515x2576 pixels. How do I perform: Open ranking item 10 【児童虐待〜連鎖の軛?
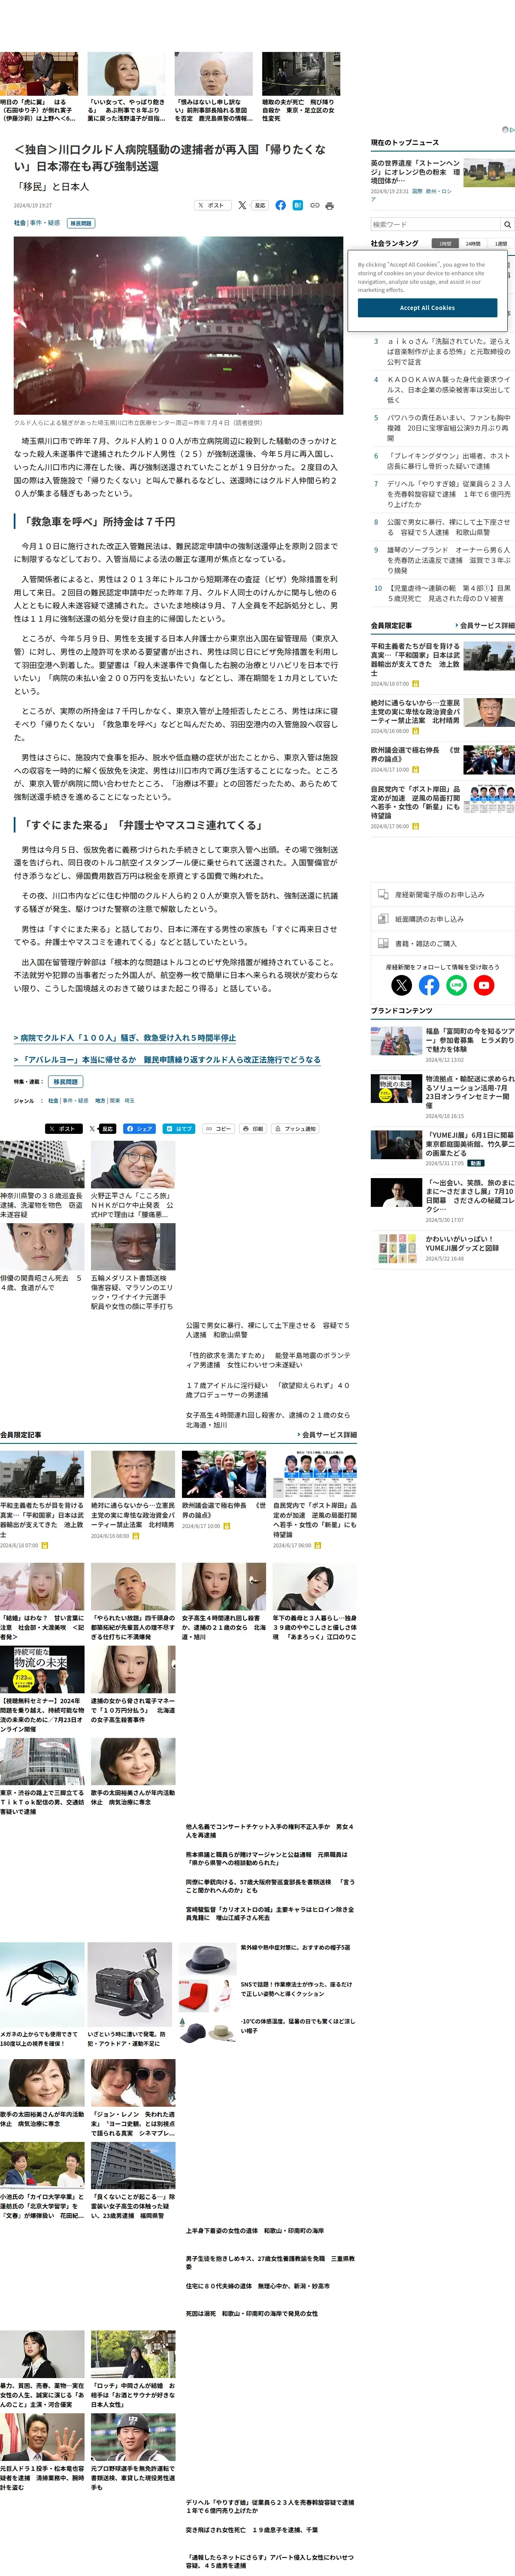449,593
